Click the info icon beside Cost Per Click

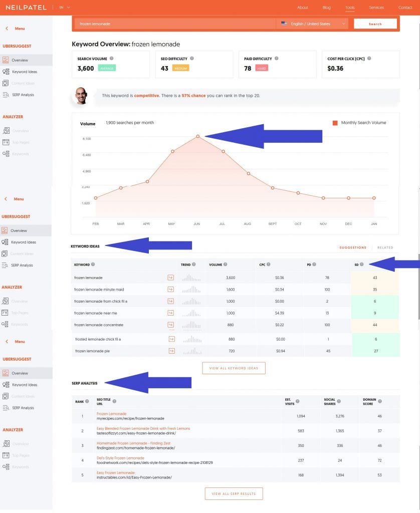pos(369,58)
